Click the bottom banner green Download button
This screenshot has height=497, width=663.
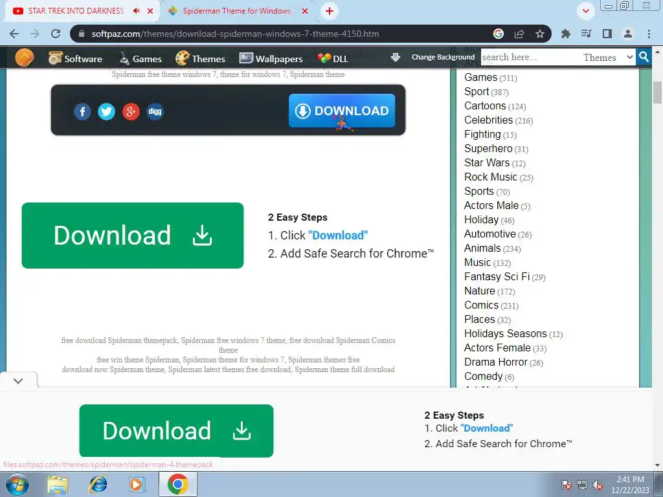click(176, 430)
